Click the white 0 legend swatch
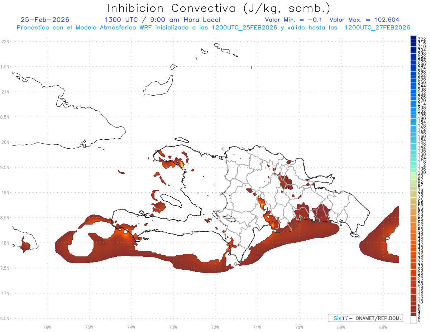 [x=413, y=320]
